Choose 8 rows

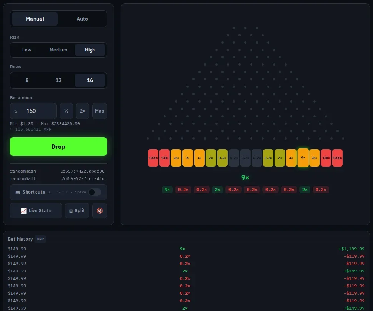[x=27, y=80]
